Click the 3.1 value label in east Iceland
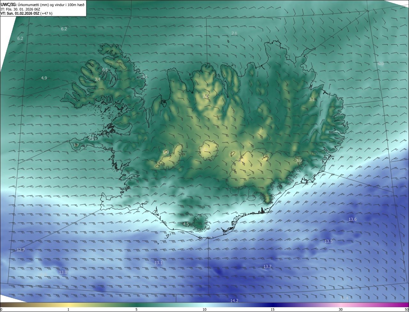The width and height of the screenshot is (409, 312). 312,100
